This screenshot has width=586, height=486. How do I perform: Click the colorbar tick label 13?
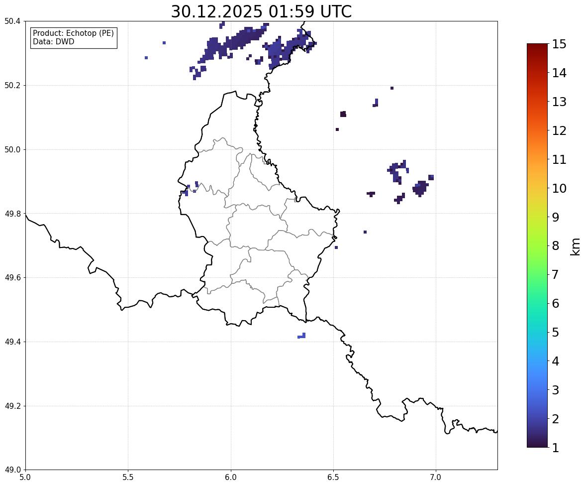pos(559,102)
